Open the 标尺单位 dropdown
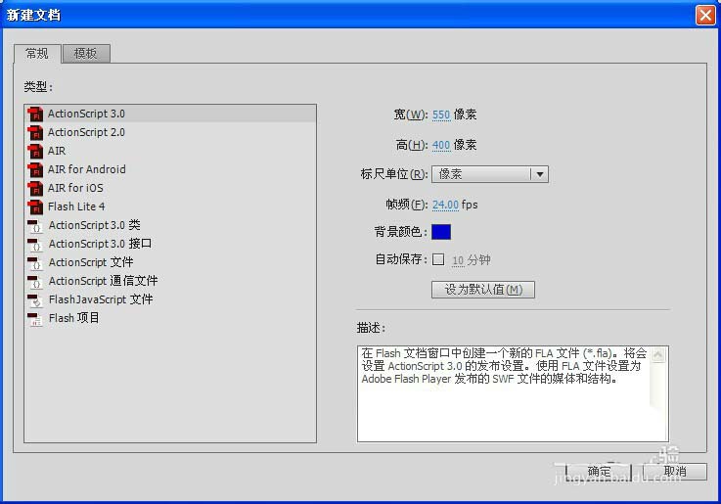 click(x=490, y=174)
